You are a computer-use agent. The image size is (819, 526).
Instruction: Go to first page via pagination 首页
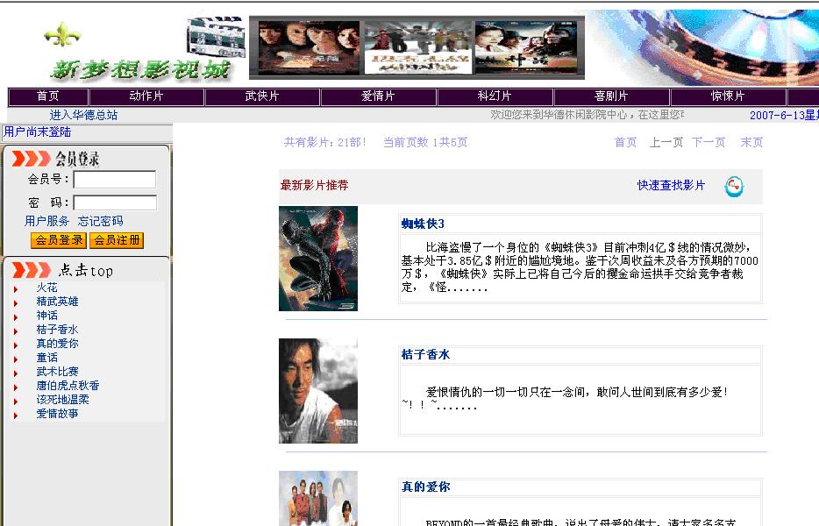[626, 142]
